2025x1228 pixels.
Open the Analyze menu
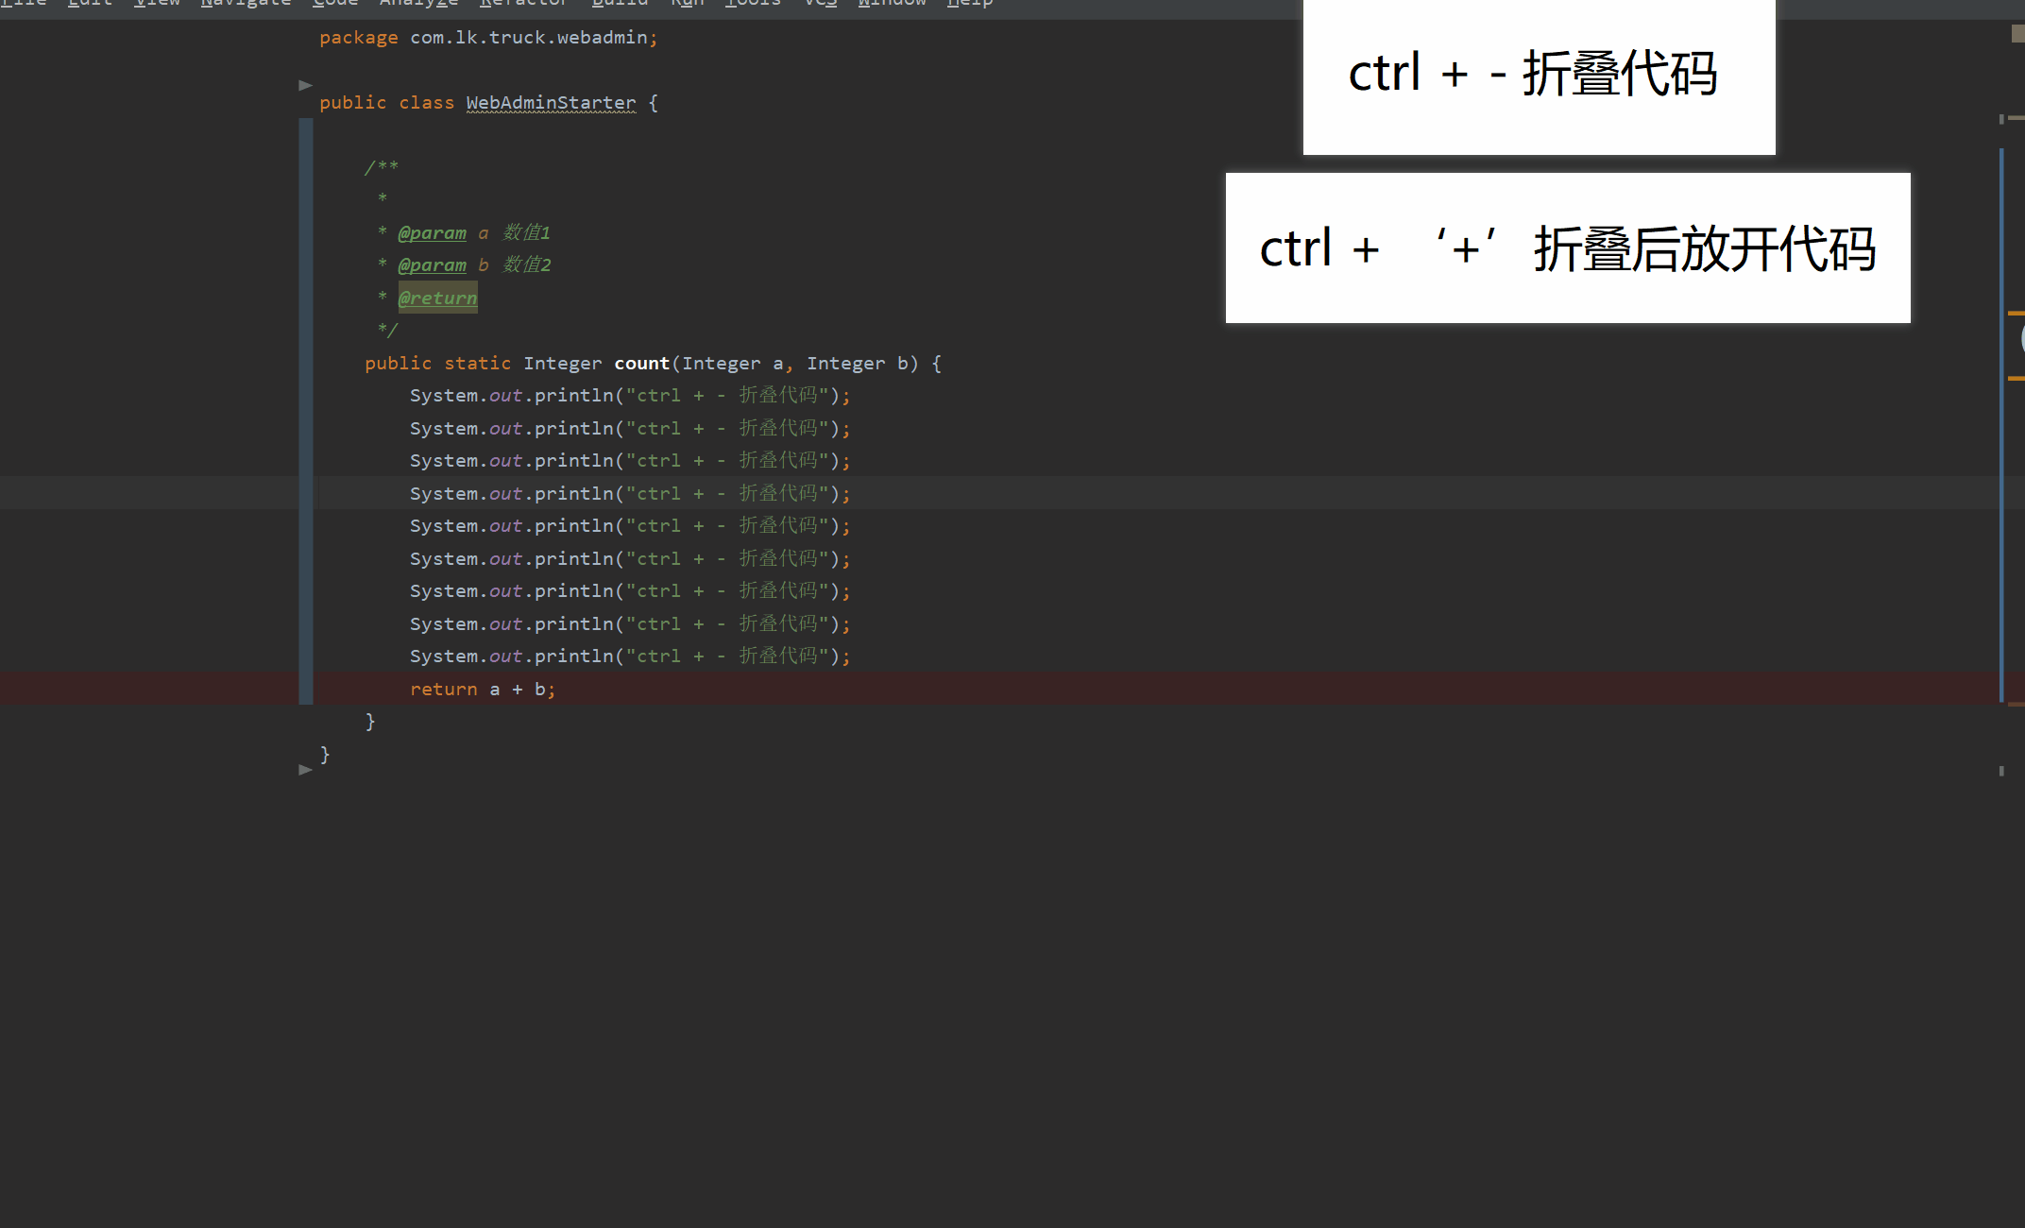point(418,4)
